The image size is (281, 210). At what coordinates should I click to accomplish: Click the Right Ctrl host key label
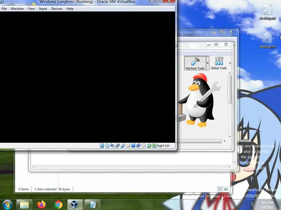[x=163, y=146]
